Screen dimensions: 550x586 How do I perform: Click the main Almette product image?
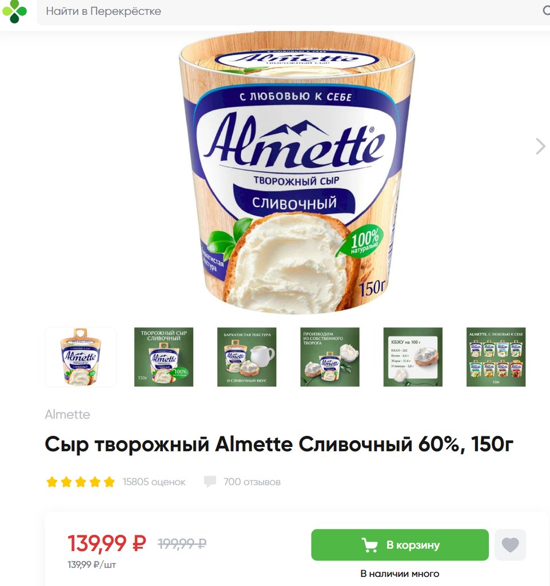pos(297,173)
